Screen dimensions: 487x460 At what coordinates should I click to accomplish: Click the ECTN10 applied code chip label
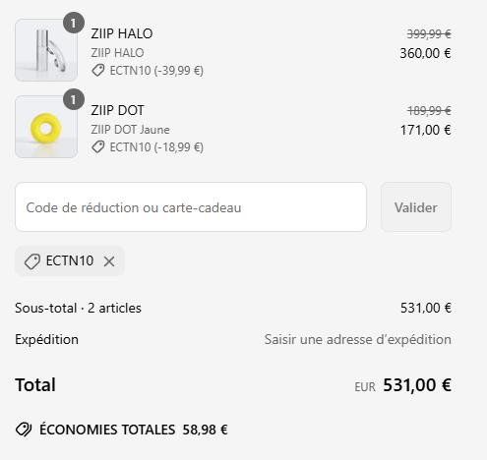(x=70, y=260)
